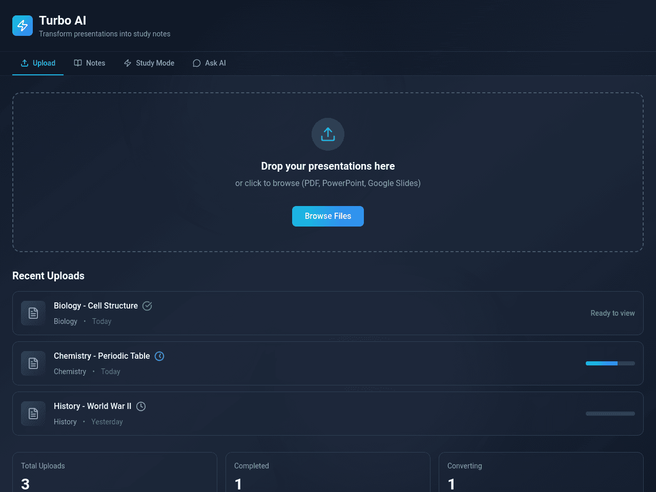This screenshot has height=492, width=656.
Task: Click Chemistry - Periodic Table progress bar
Action: pos(610,363)
